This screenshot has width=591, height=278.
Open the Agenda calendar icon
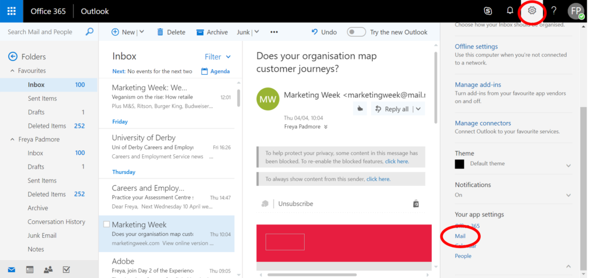[x=205, y=71]
